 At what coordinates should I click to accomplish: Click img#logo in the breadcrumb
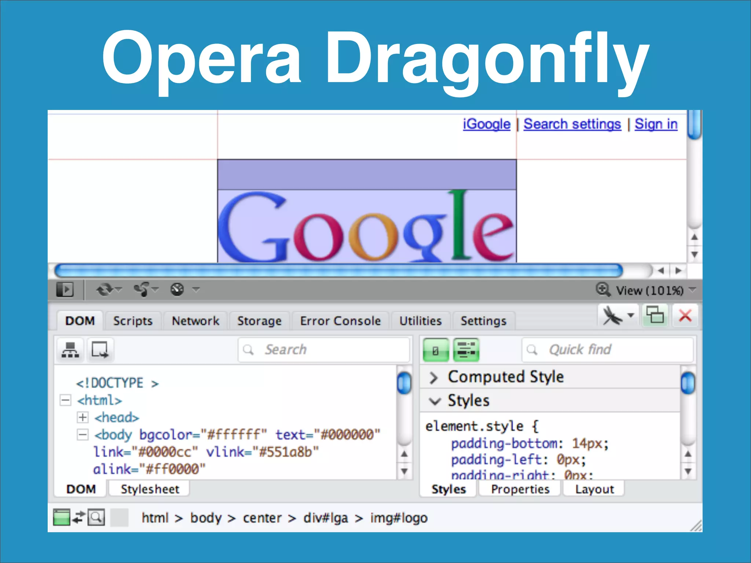coord(399,518)
